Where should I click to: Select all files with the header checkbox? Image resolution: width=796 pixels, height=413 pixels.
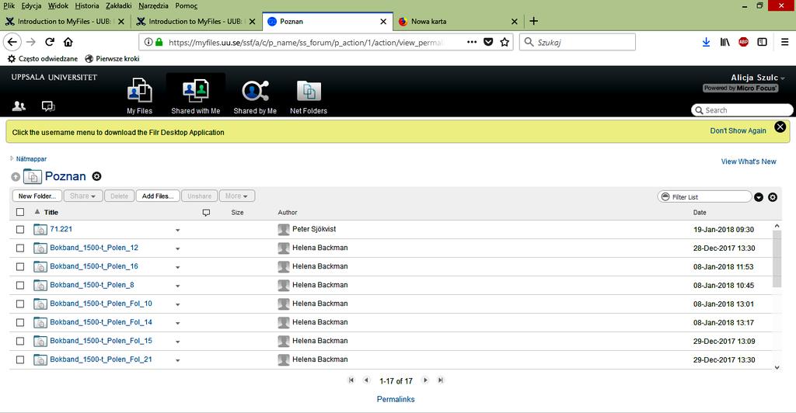click(20, 213)
